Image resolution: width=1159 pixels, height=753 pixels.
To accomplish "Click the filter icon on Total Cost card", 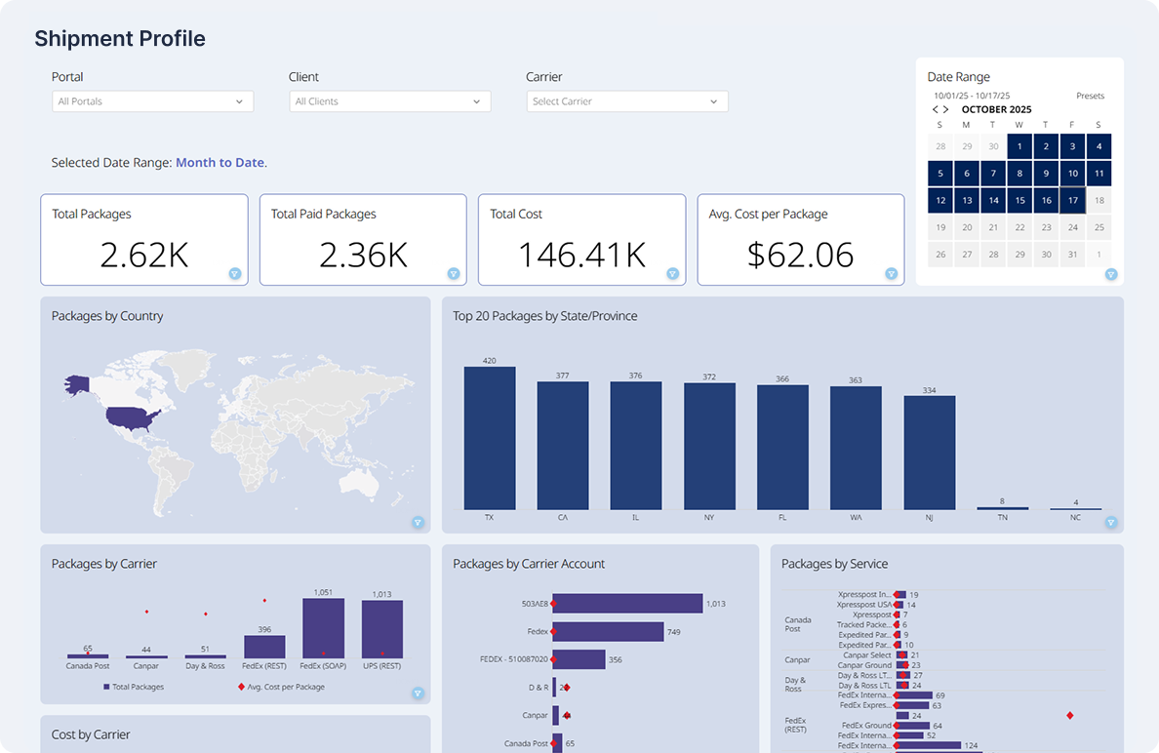I will pos(673,274).
